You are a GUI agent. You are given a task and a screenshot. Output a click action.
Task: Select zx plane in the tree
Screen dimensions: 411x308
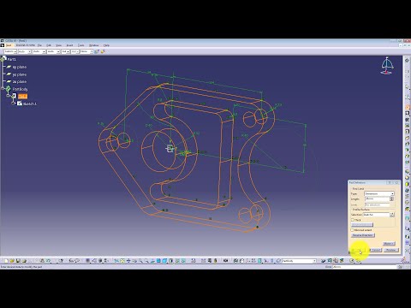pyautogui.click(x=20, y=81)
